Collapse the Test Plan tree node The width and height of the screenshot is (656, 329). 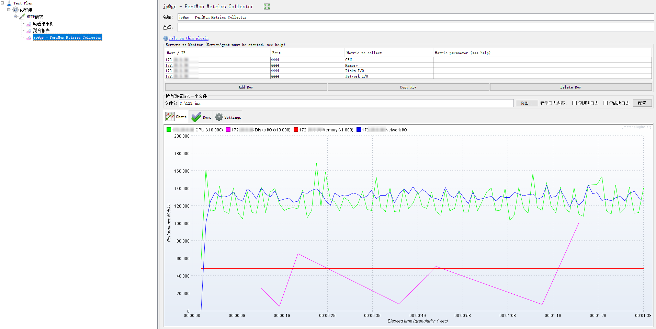click(x=2, y=3)
